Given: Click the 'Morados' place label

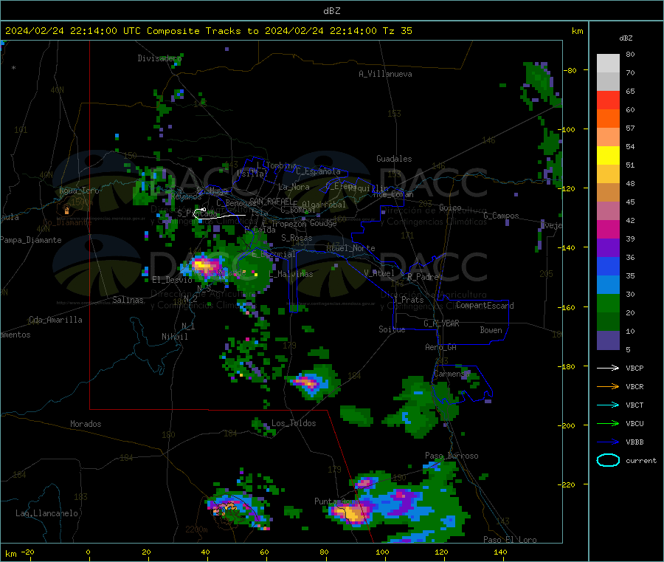Looking at the screenshot, I should click(86, 424).
